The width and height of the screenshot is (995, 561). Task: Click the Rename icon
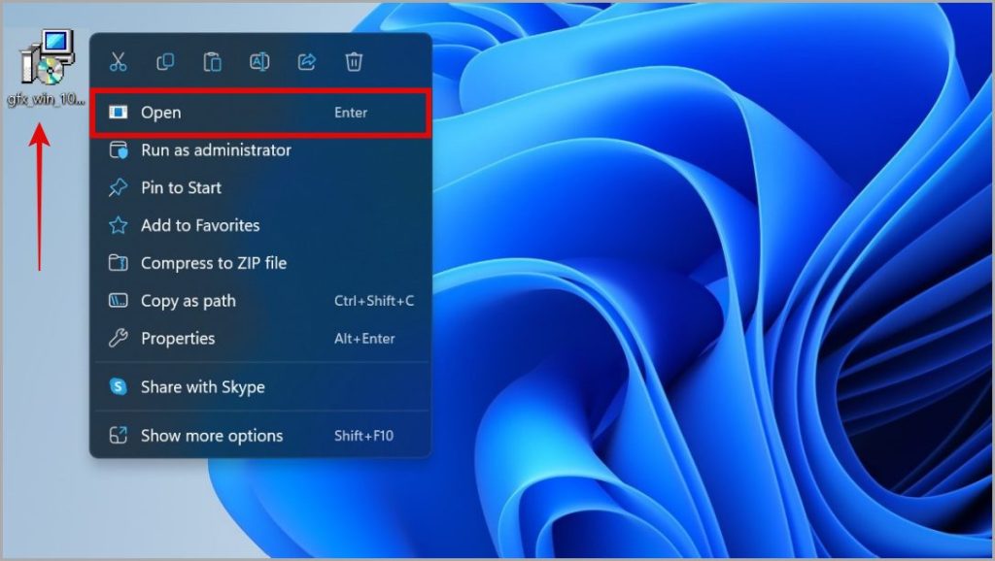(x=259, y=62)
